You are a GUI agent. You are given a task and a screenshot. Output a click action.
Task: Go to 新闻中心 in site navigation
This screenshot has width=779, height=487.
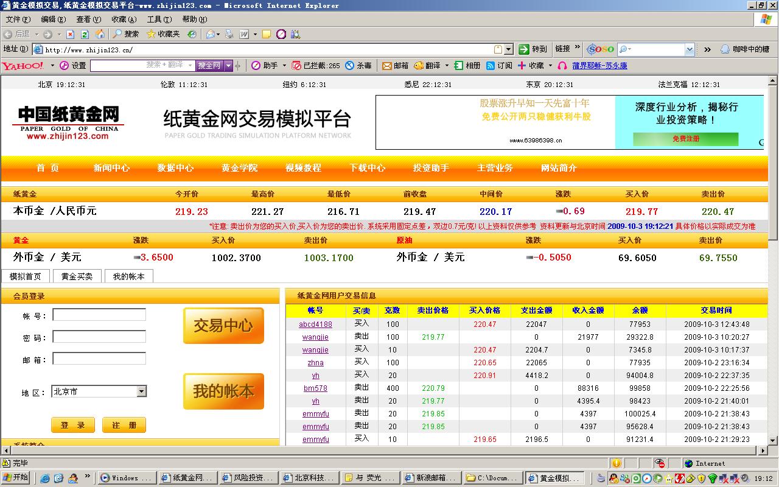point(111,168)
